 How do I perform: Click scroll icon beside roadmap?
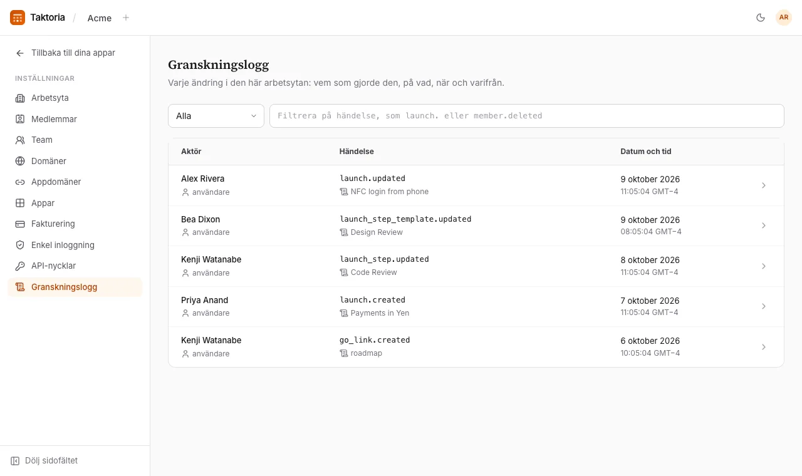coord(343,353)
